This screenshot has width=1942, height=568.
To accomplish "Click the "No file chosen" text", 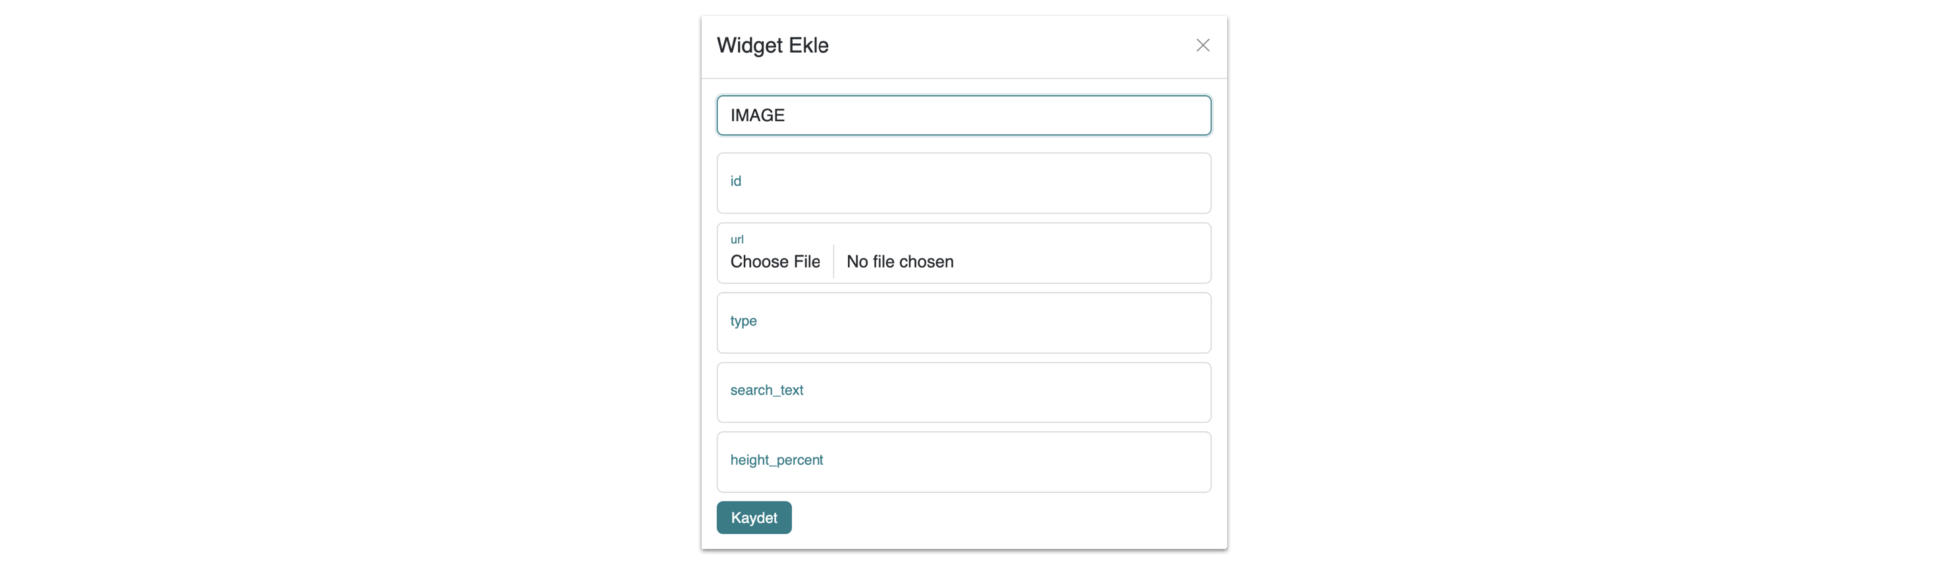I will click(899, 262).
